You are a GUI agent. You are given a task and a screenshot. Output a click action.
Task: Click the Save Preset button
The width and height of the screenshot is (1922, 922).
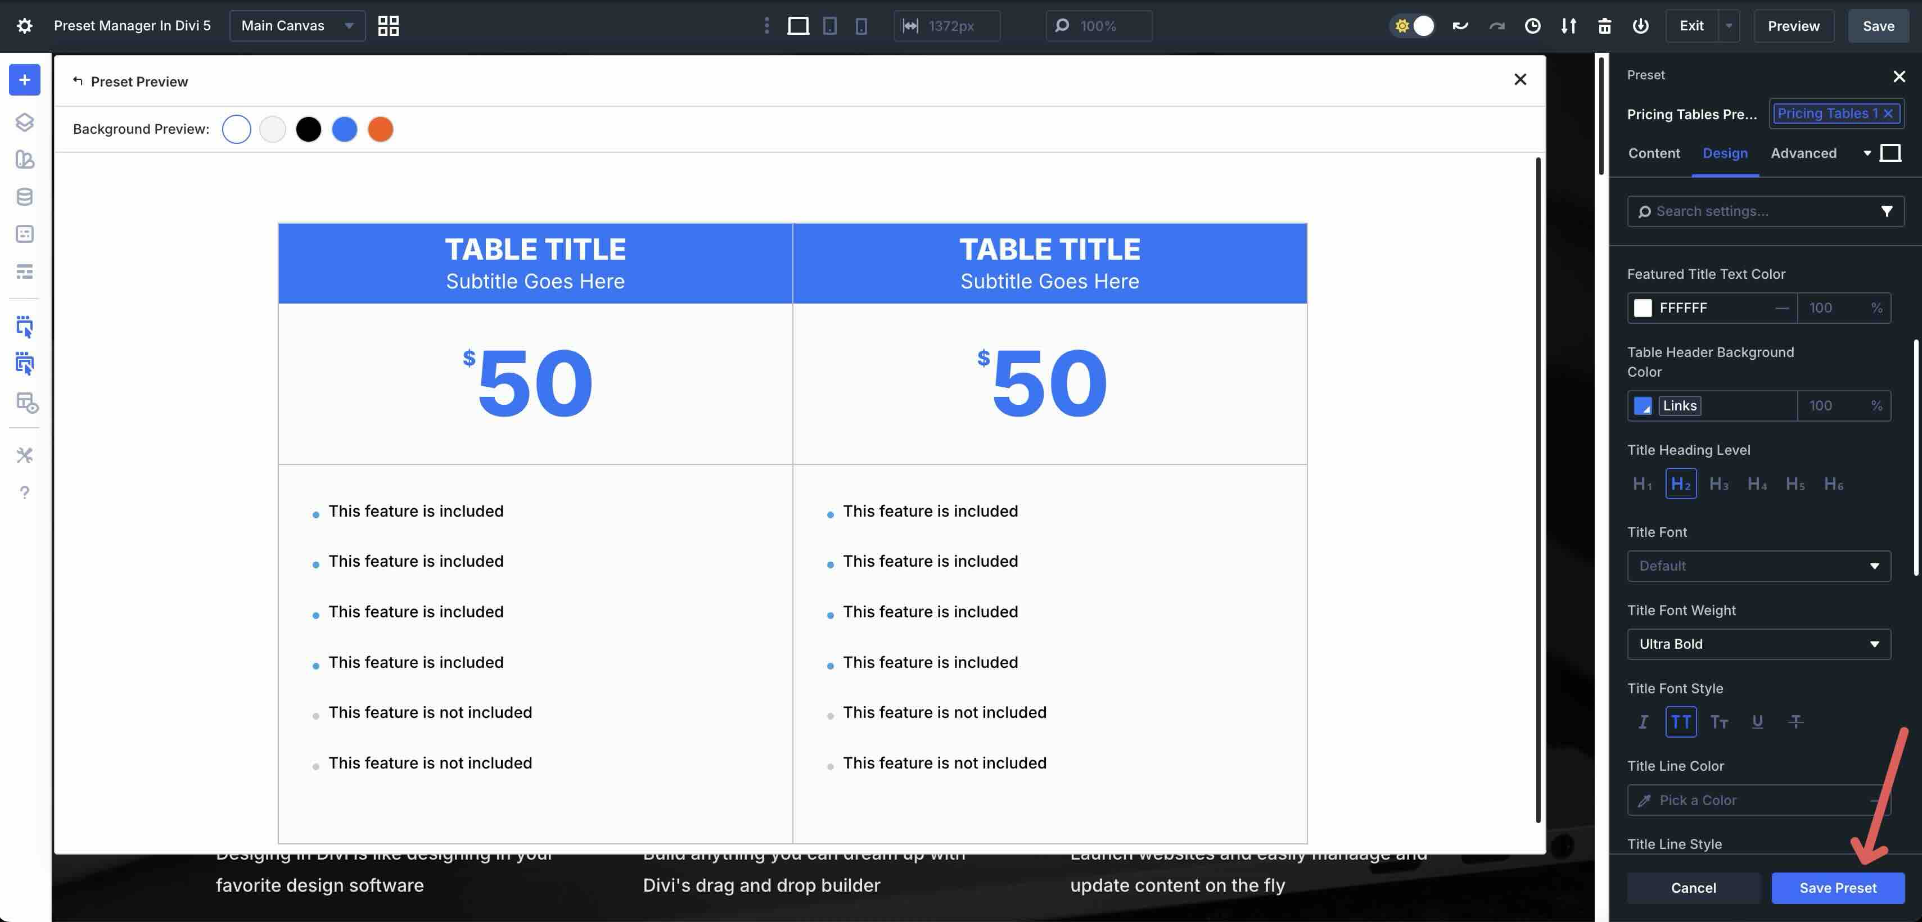click(x=1837, y=888)
